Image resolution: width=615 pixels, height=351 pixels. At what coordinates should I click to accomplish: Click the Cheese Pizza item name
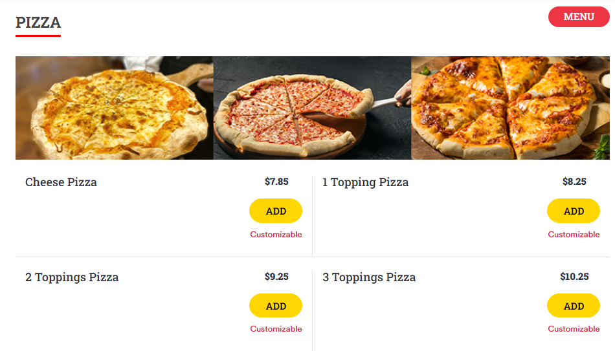click(61, 182)
